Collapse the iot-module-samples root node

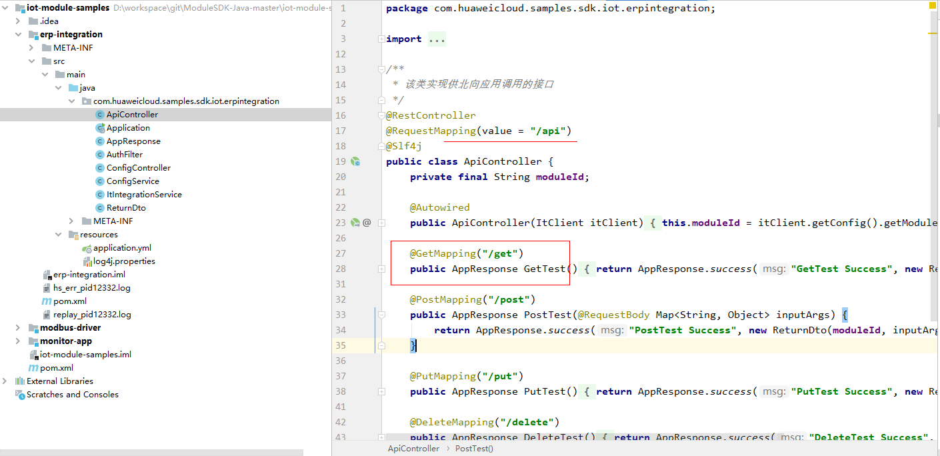5,8
